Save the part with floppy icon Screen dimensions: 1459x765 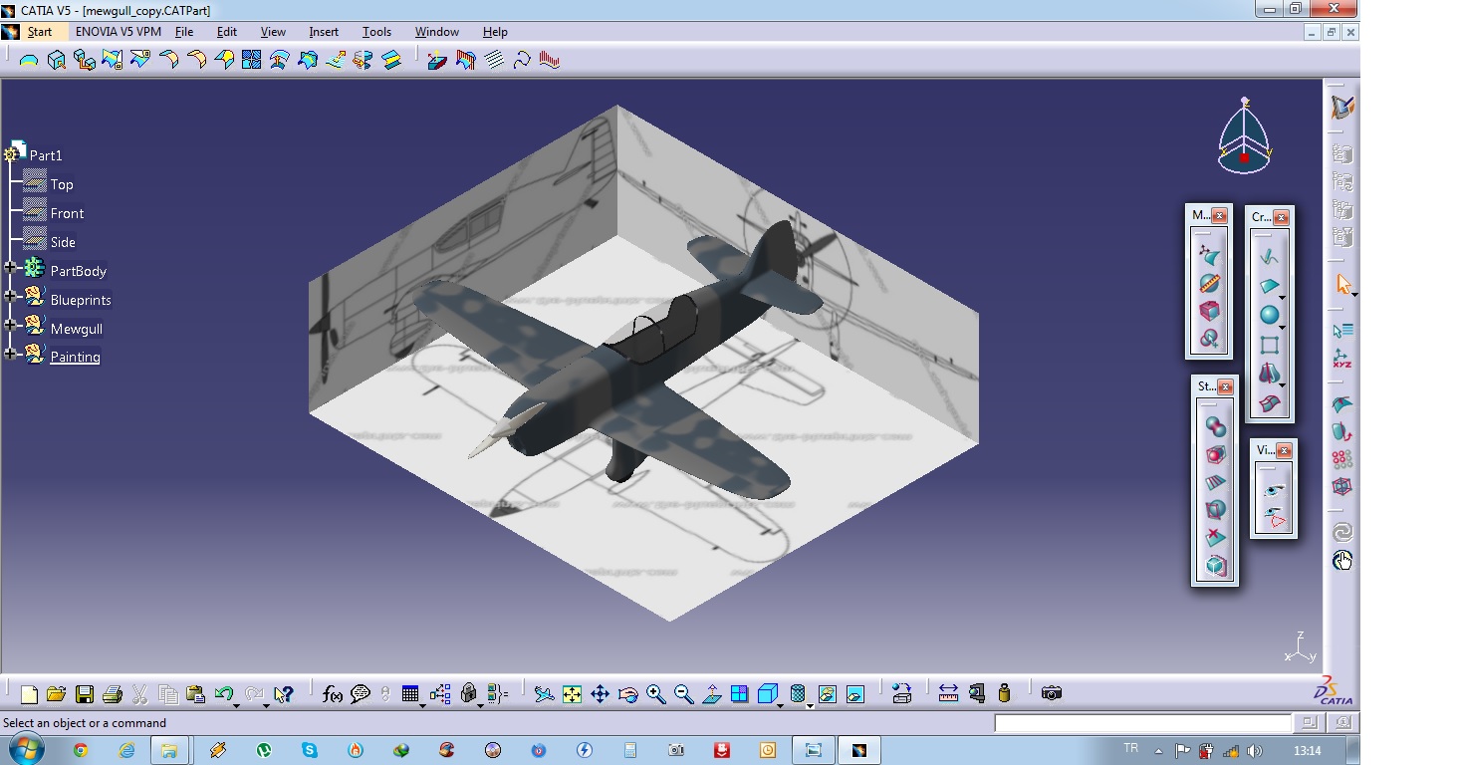(x=84, y=694)
